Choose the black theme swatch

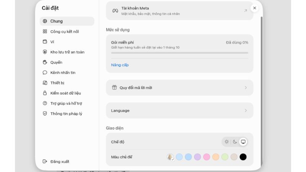243,157
